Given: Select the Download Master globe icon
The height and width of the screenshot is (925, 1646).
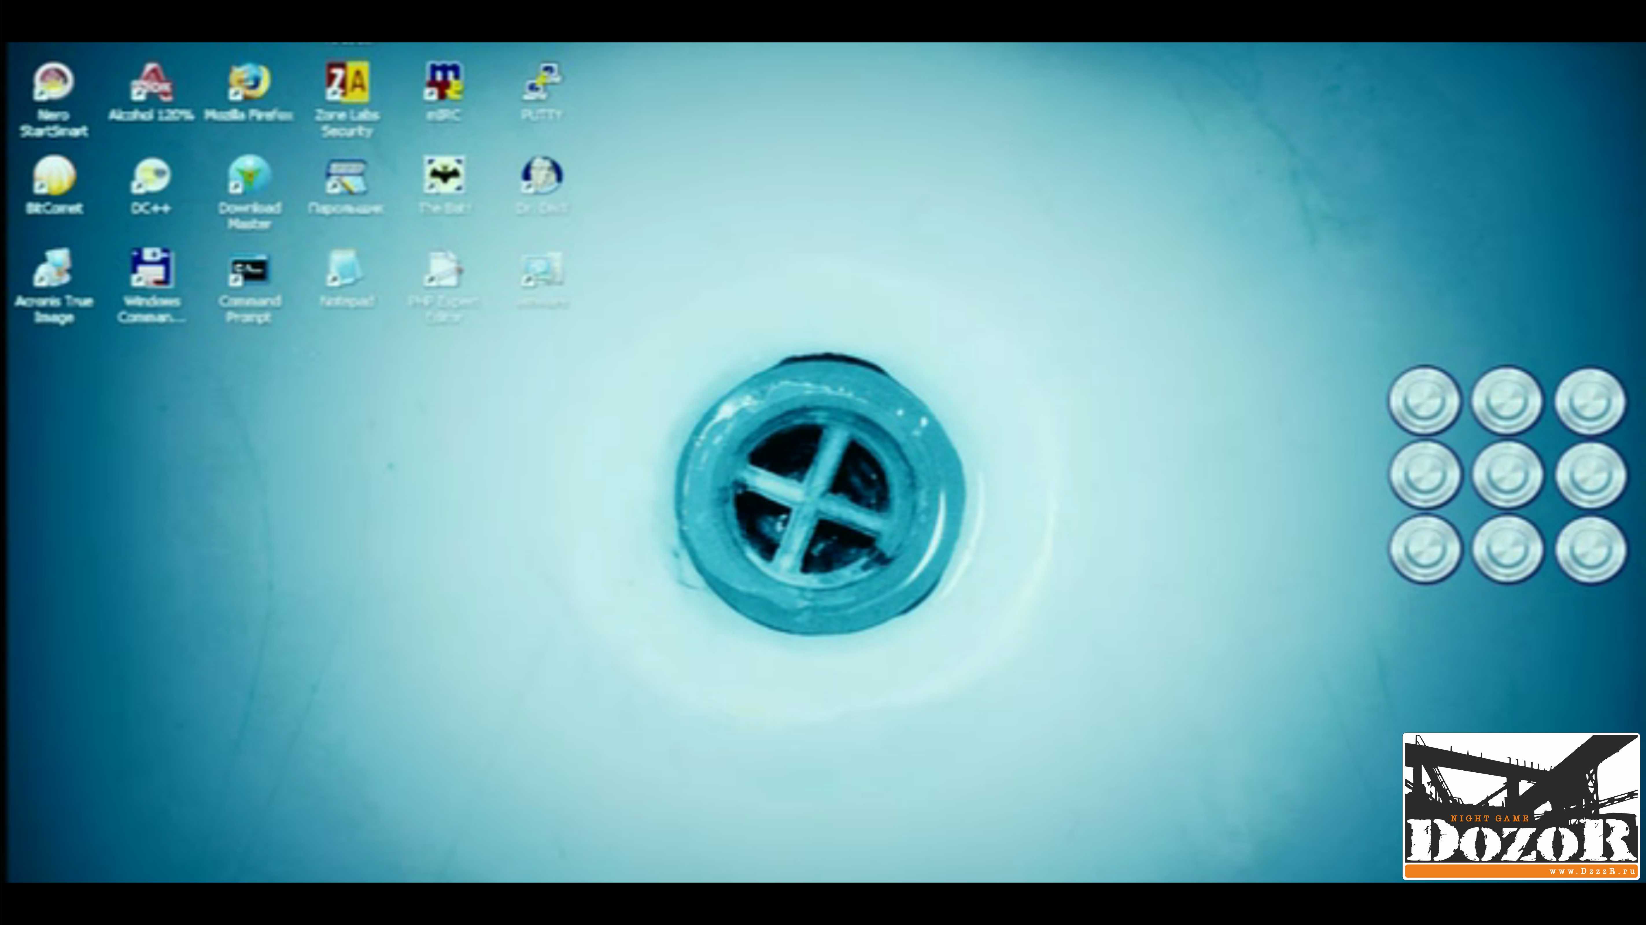Looking at the screenshot, I should click(249, 176).
